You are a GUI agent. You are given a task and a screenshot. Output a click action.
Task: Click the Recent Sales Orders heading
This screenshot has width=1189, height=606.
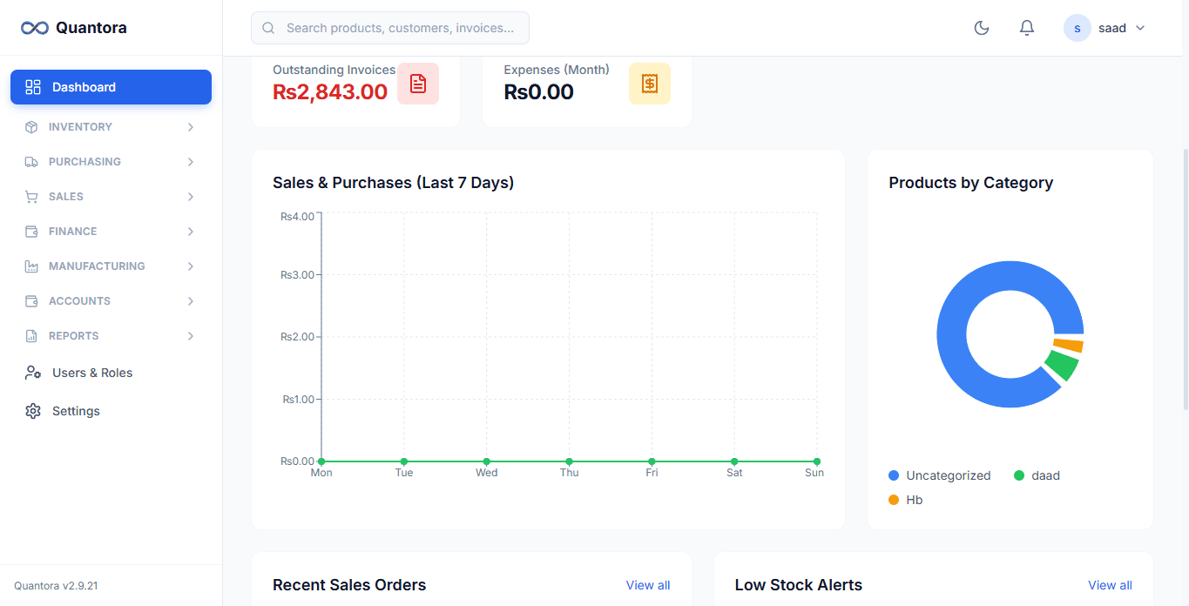click(x=349, y=585)
